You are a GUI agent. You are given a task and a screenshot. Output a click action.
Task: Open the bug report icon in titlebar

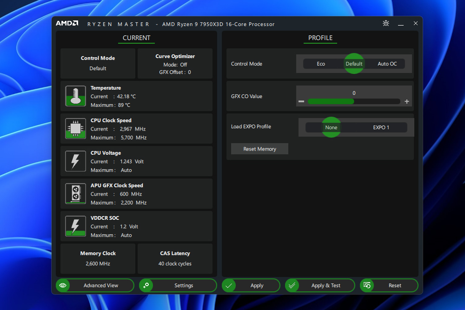[386, 23]
